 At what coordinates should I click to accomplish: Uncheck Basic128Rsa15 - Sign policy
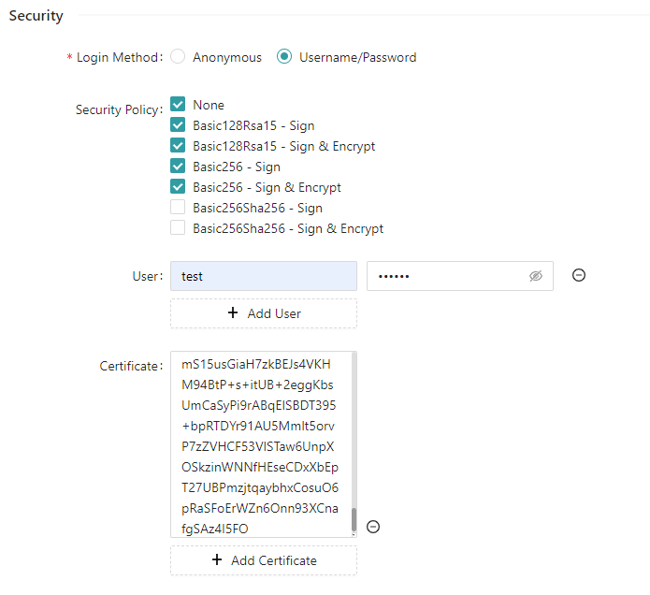[x=178, y=124]
